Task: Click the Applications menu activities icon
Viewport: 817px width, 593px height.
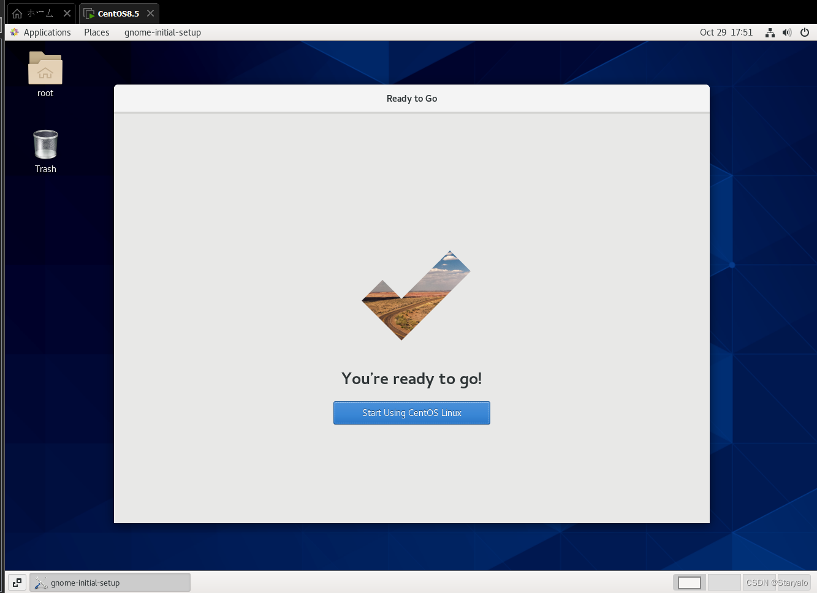Action: pyautogui.click(x=15, y=32)
